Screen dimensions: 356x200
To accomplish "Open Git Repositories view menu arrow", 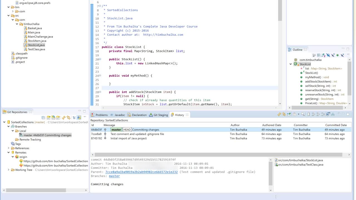I will point(85,117).
